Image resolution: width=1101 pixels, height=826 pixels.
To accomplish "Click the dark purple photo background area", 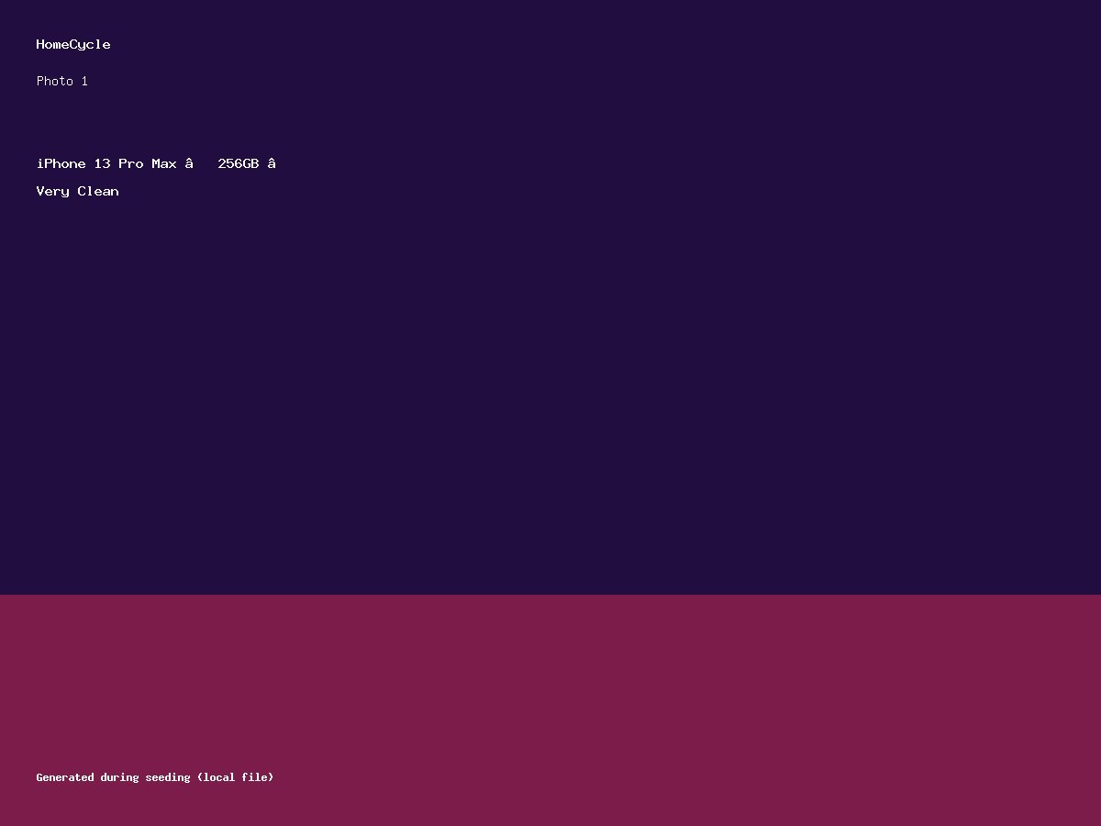I will tap(550, 385).
